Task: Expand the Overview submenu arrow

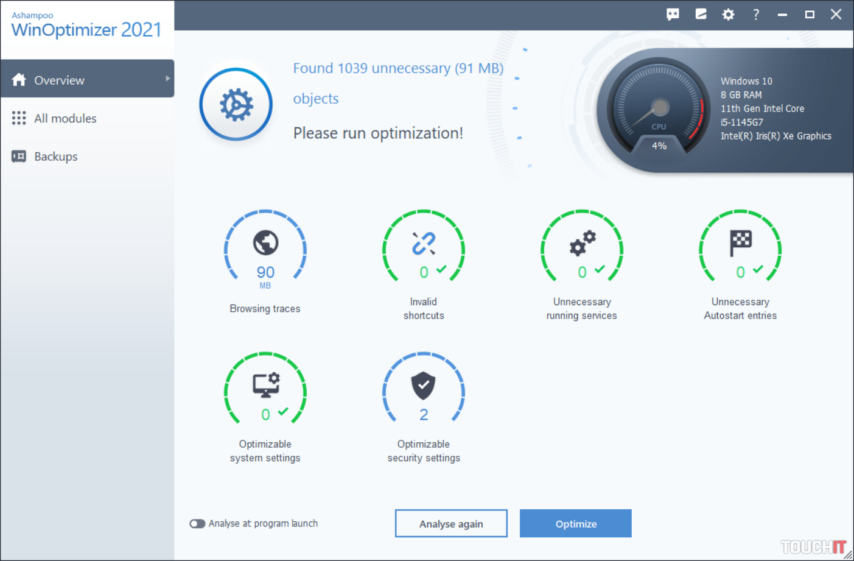Action: [167, 79]
